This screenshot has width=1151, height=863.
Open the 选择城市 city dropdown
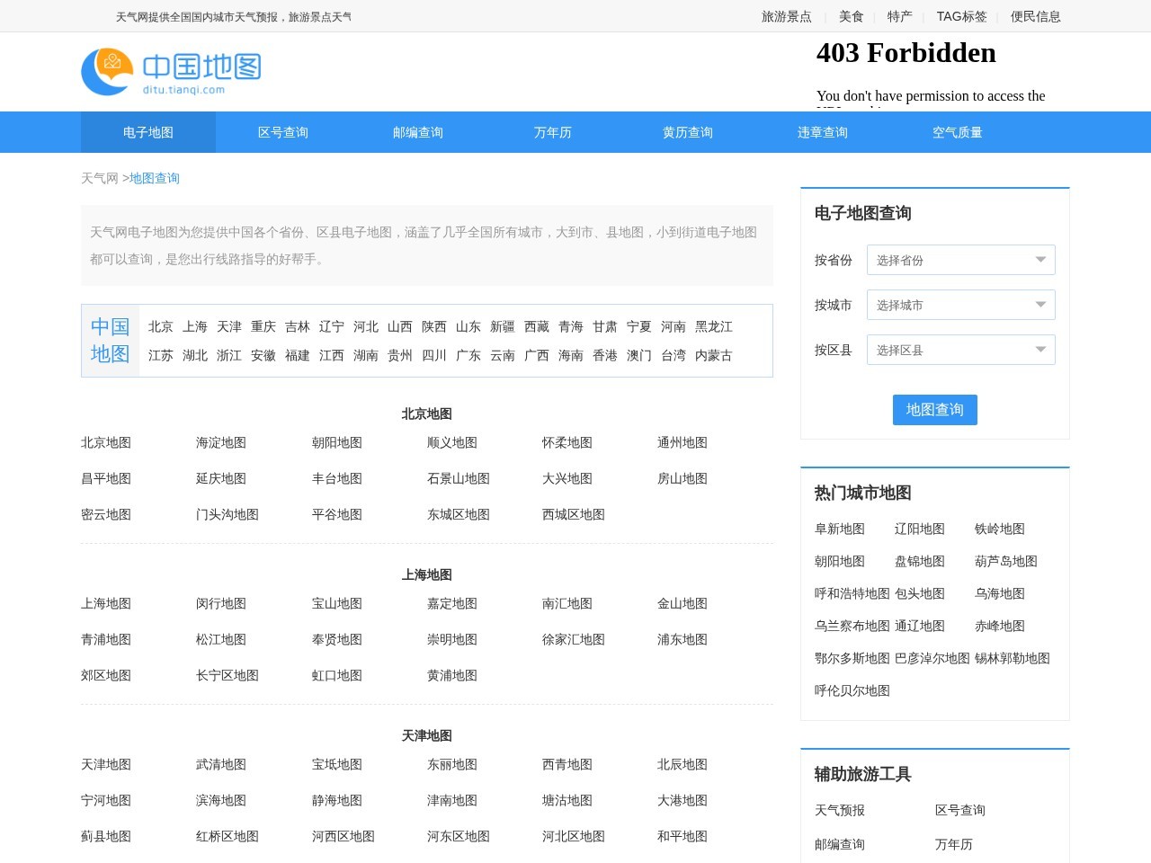(x=960, y=305)
